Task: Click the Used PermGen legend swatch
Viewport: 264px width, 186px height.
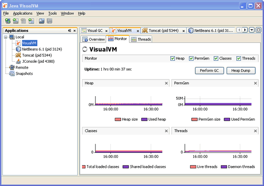Action: [227, 119]
